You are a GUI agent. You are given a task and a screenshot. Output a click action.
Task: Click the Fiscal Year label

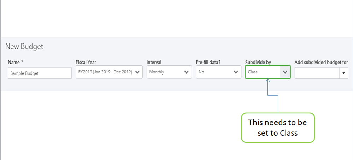pos(86,62)
